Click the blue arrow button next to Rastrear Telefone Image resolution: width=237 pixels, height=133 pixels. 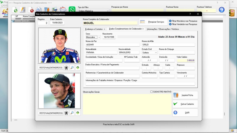pos(222,10)
